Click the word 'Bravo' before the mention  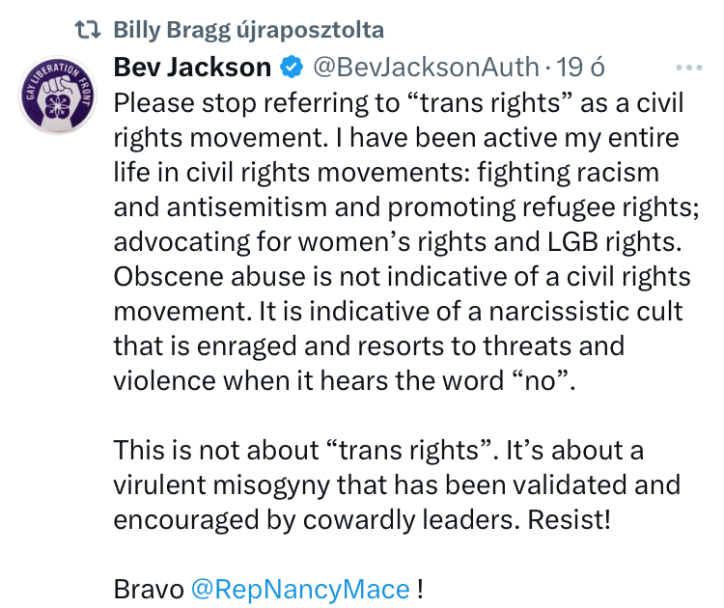(148, 589)
